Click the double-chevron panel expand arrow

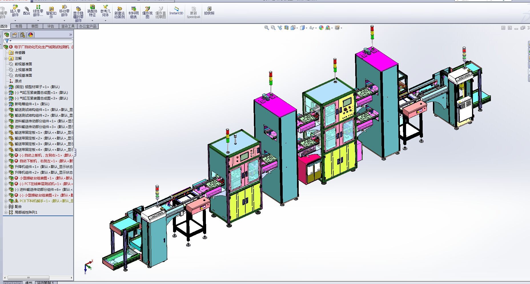pyautogui.click(x=71, y=35)
